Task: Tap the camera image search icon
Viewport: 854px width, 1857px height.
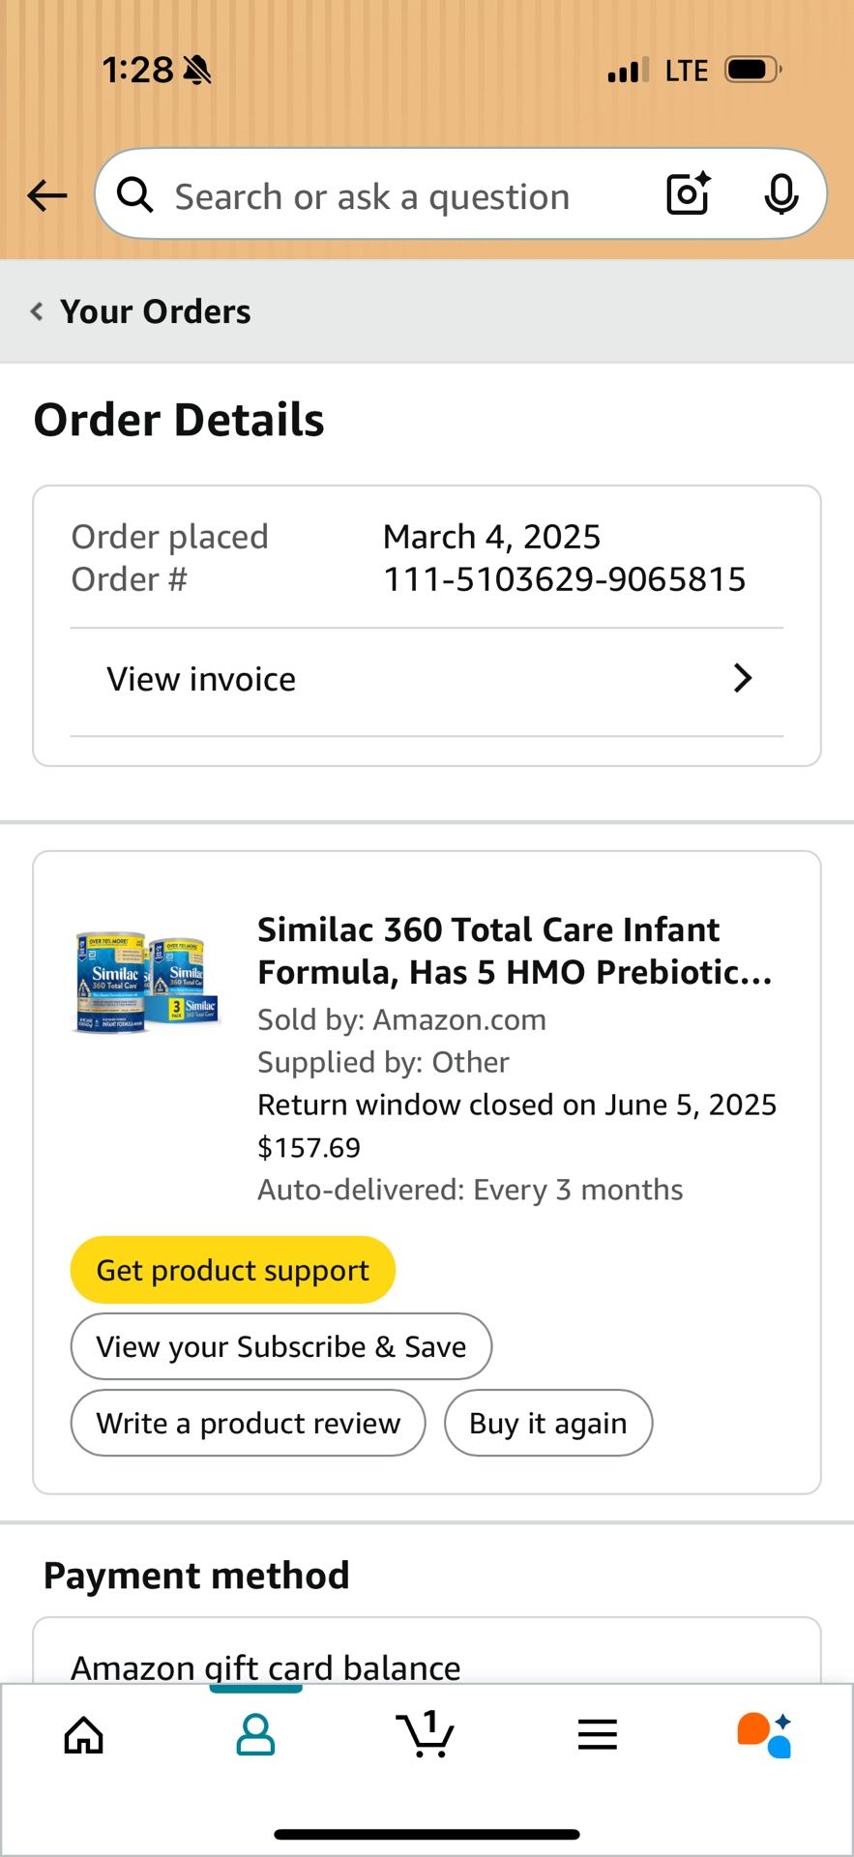Action: (687, 193)
